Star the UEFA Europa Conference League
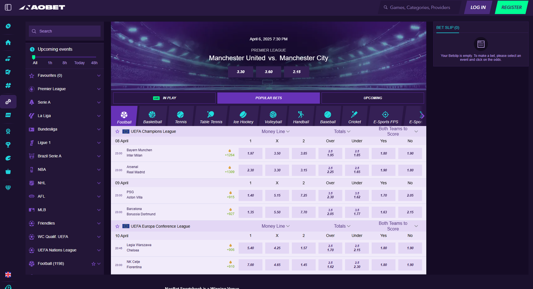The height and width of the screenshot is (289, 533). point(117,226)
